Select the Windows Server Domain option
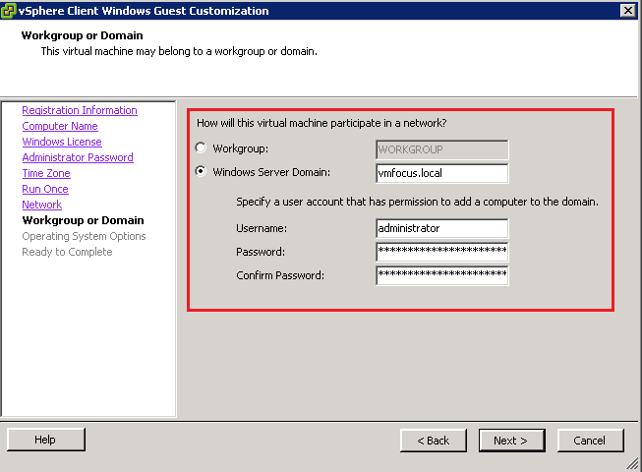 tap(202, 173)
